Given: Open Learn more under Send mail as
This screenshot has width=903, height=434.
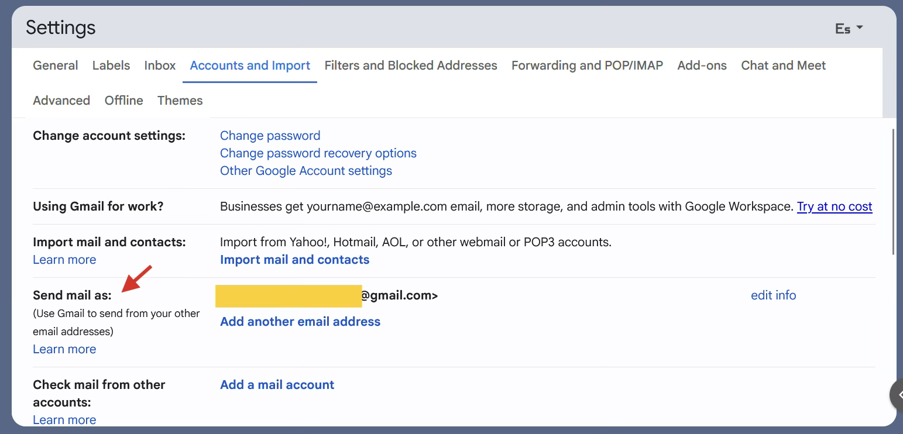Looking at the screenshot, I should coord(64,349).
